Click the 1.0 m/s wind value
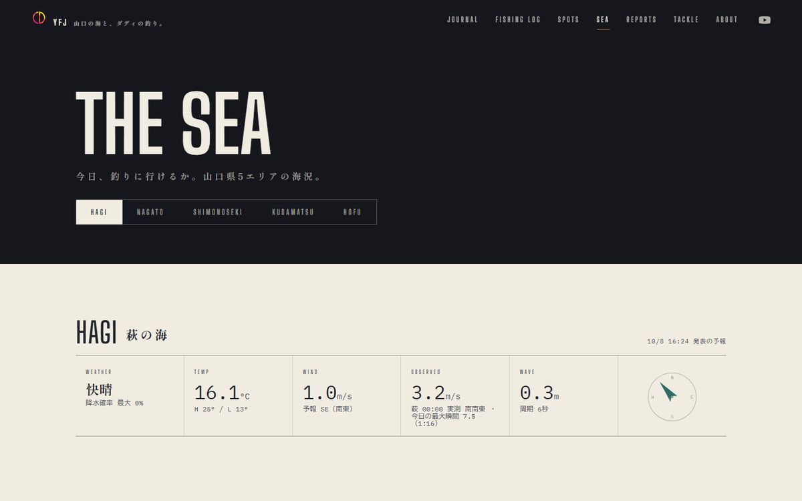Viewport: 802px width, 501px height. 327,393
